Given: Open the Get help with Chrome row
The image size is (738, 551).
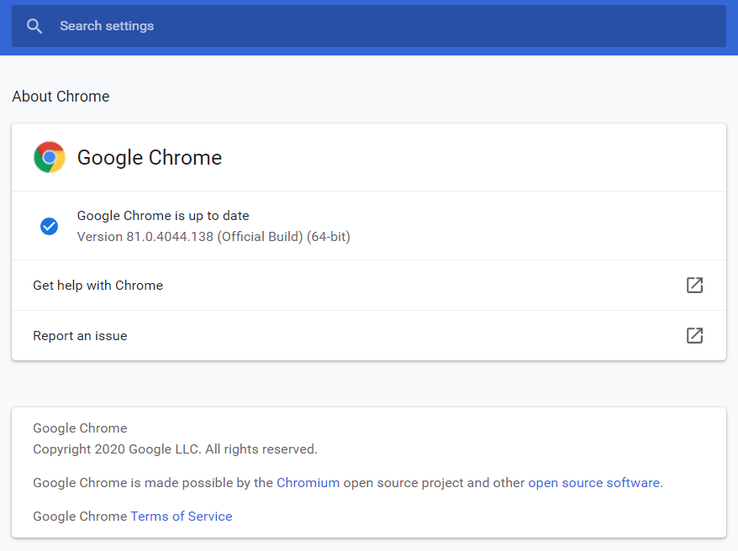Looking at the screenshot, I should (368, 286).
